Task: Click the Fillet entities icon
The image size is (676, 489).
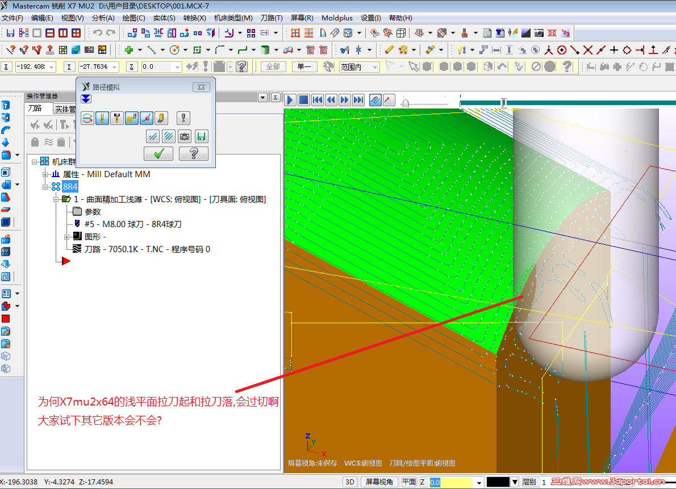Action: 220,50
